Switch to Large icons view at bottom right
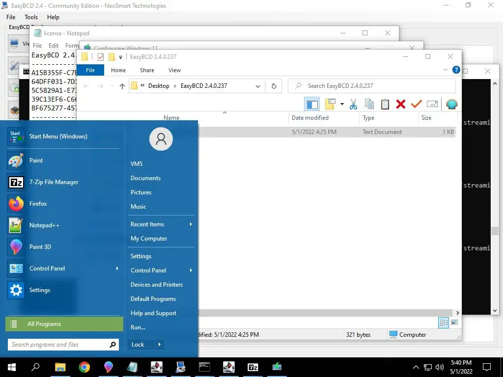This screenshot has height=377, width=503. click(454, 323)
